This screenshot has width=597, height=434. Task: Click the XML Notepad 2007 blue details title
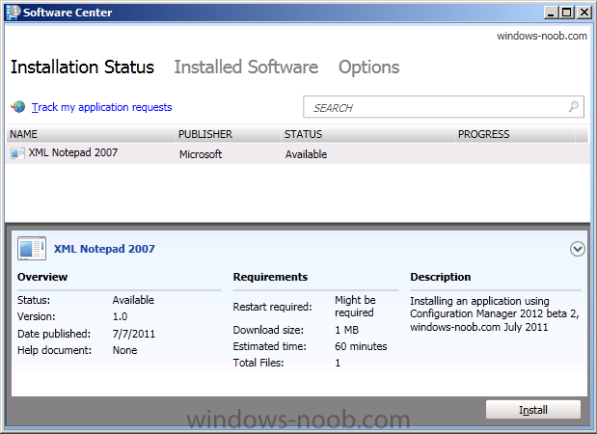click(x=104, y=249)
